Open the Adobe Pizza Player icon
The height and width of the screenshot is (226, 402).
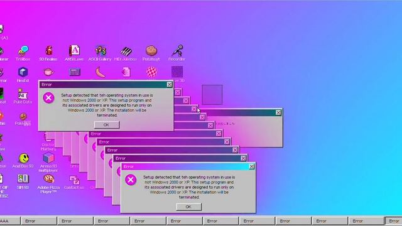(x=48, y=184)
